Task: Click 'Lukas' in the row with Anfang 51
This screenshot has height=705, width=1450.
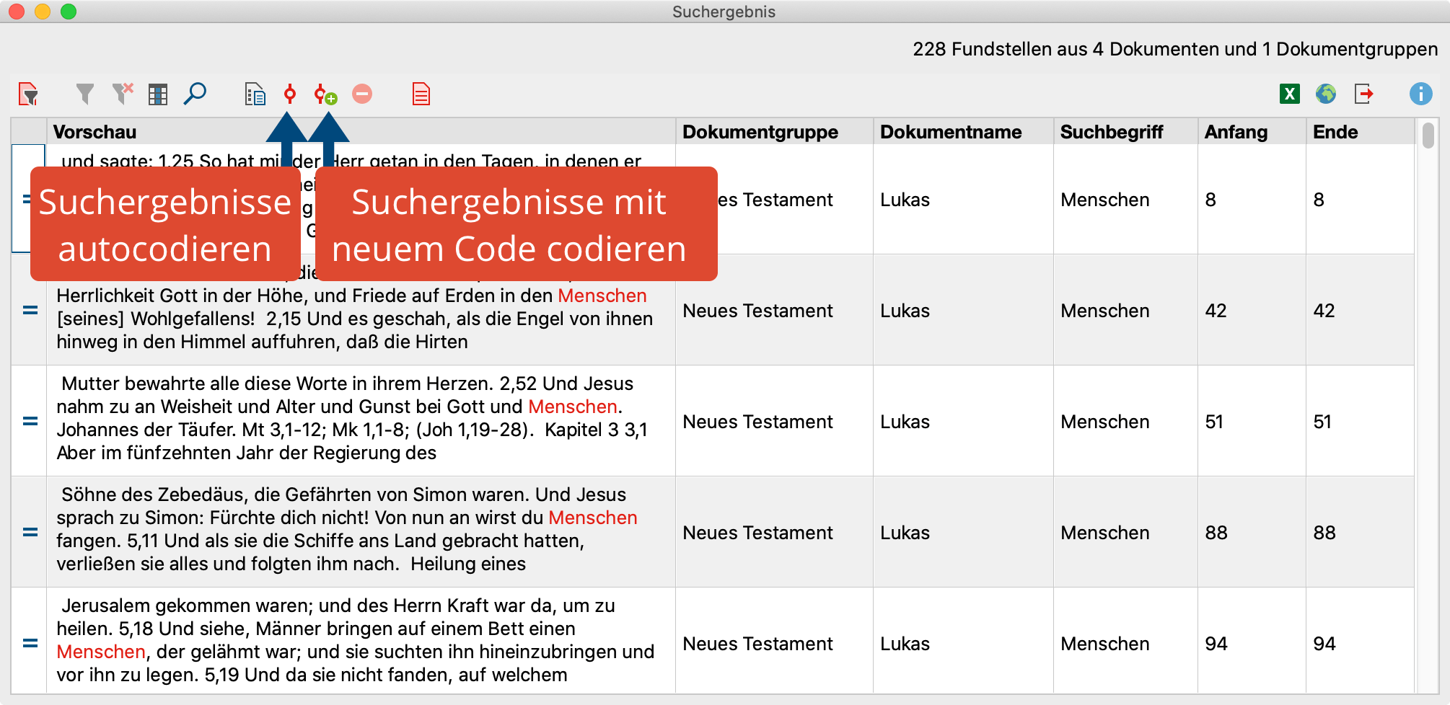Action: click(905, 422)
